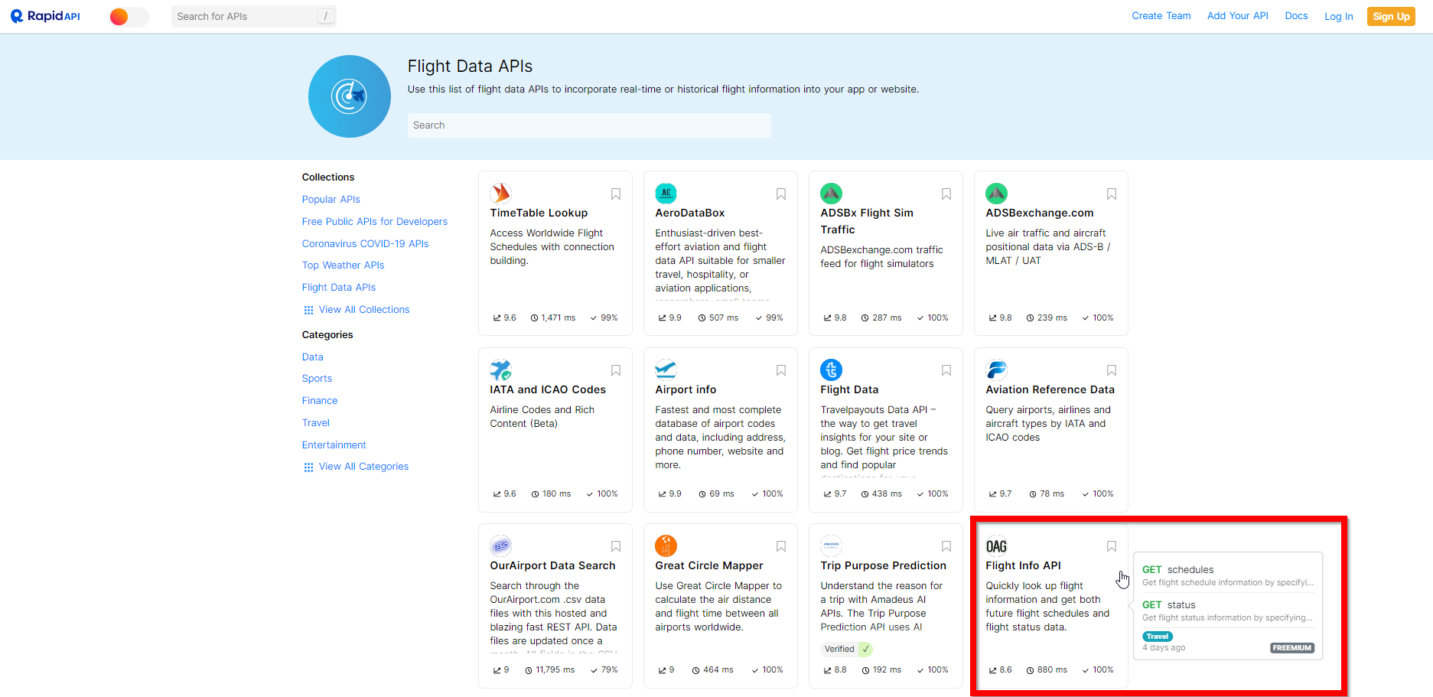The image size is (1433, 697).
Task: Click the Flight Data APIs radar icon
Action: tap(350, 96)
